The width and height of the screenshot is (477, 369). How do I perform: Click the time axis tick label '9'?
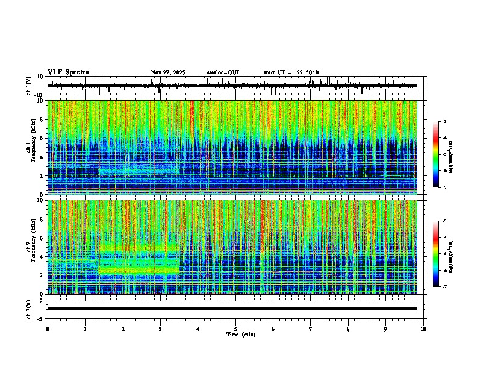(x=385, y=329)
